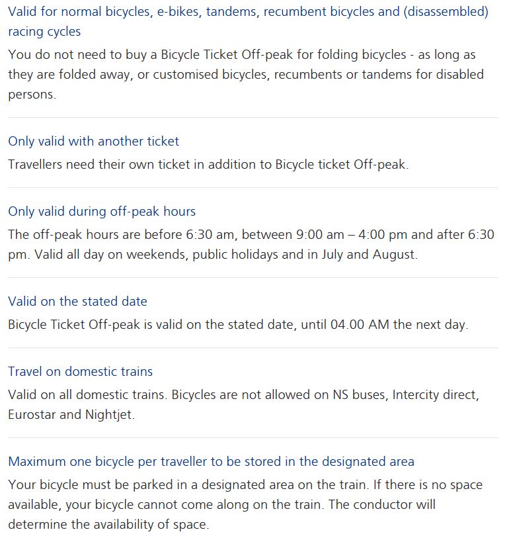The image size is (507, 538).
Task: Click the paragraph listing off-peak hours
Action: point(251,244)
